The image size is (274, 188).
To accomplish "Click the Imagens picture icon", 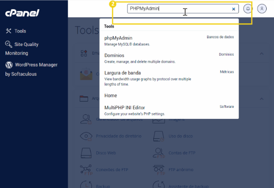I will 159,121.
